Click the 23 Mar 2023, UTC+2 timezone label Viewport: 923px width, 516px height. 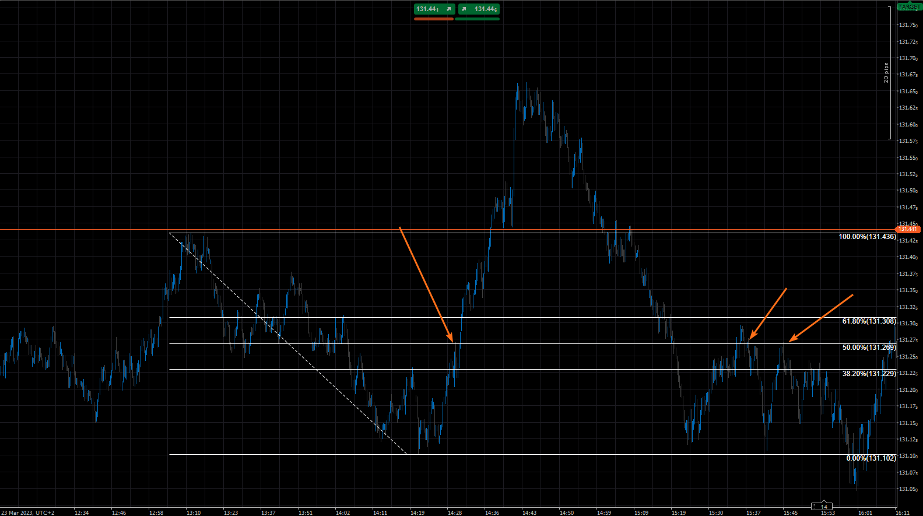coord(28,513)
